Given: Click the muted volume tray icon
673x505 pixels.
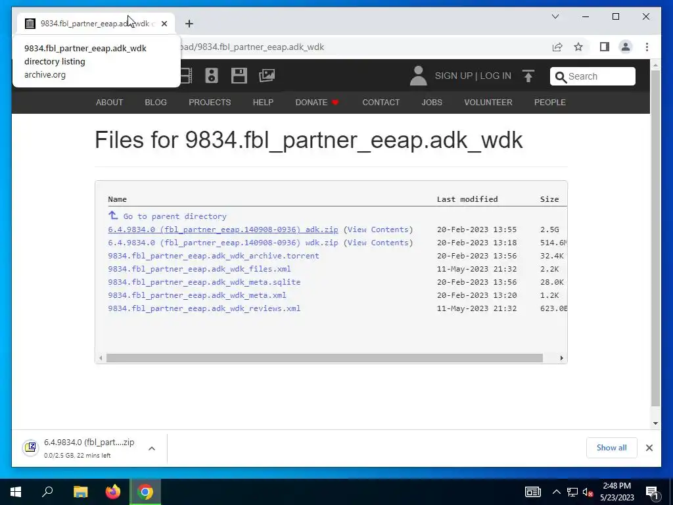Looking at the screenshot, I should point(588,492).
